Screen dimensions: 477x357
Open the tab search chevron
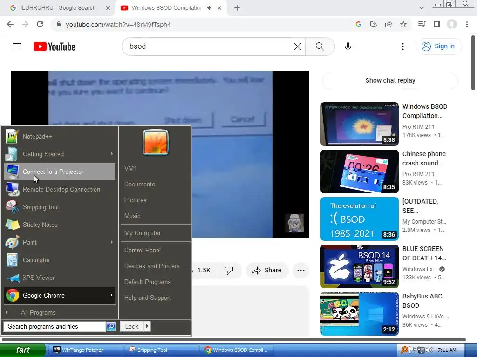click(421, 8)
